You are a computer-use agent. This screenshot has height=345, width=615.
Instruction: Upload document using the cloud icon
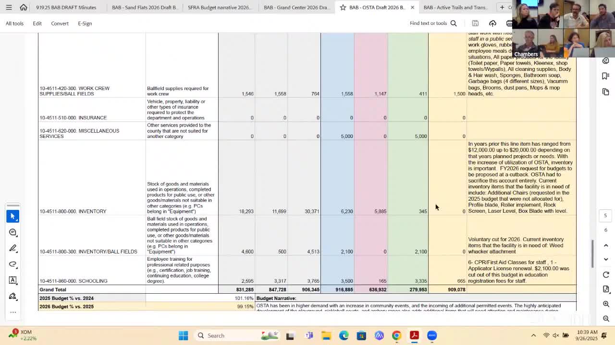click(x=492, y=23)
